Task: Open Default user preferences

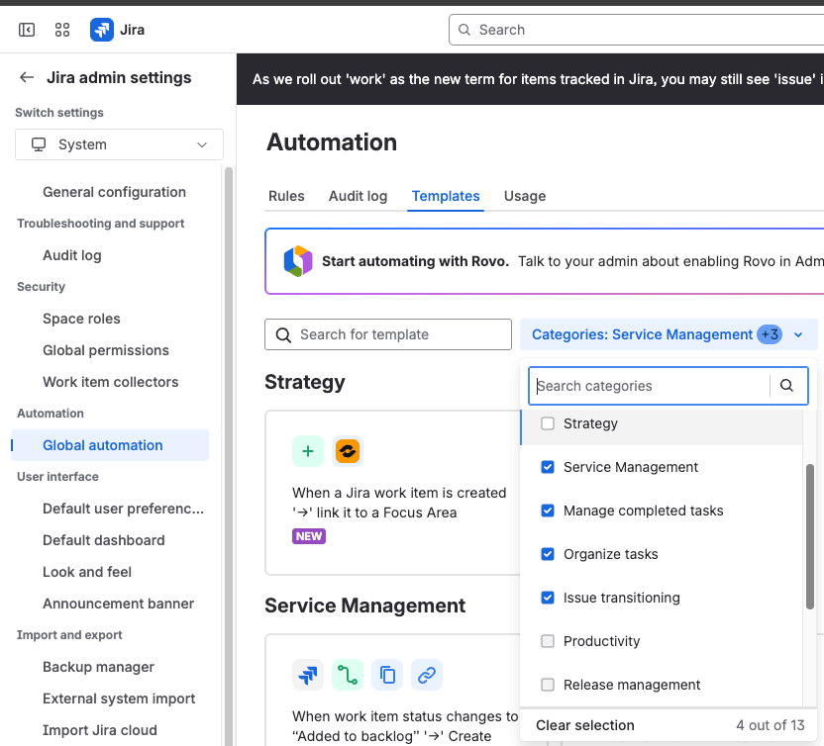Action: coord(123,509)
